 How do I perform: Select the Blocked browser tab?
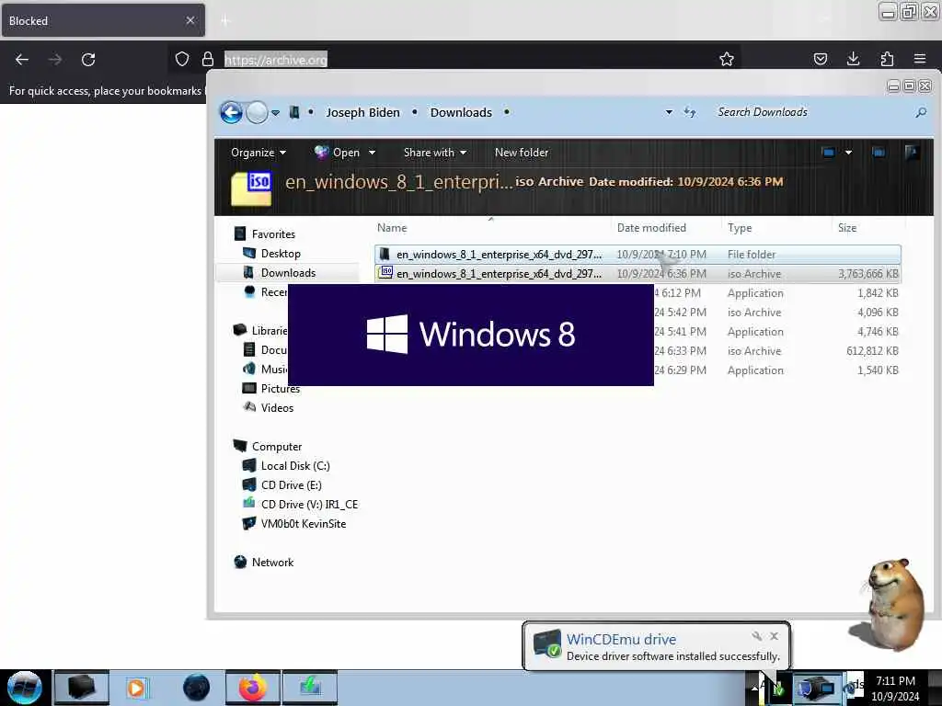pos(103,20)
